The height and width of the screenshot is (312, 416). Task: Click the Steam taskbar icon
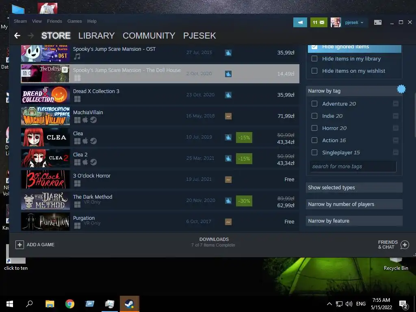click(130, 304)
